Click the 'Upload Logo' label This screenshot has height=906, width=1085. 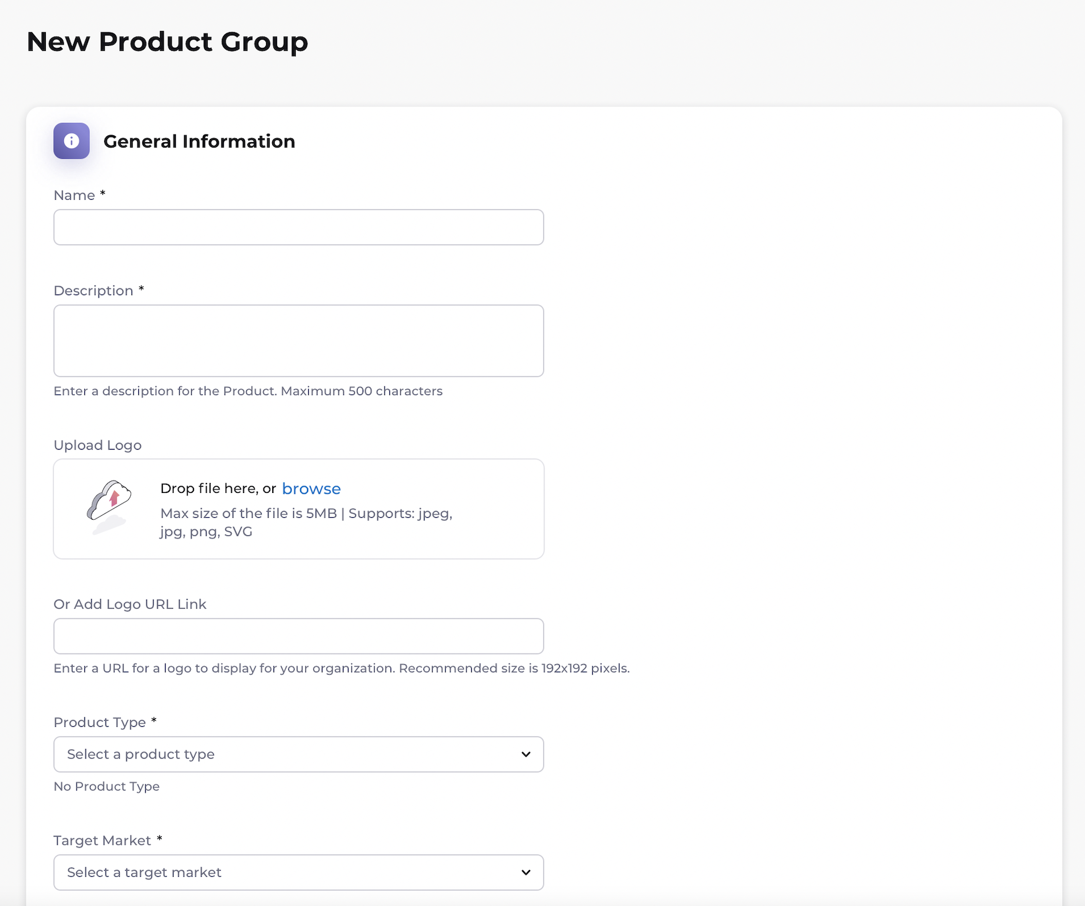[x=98, y=445]
